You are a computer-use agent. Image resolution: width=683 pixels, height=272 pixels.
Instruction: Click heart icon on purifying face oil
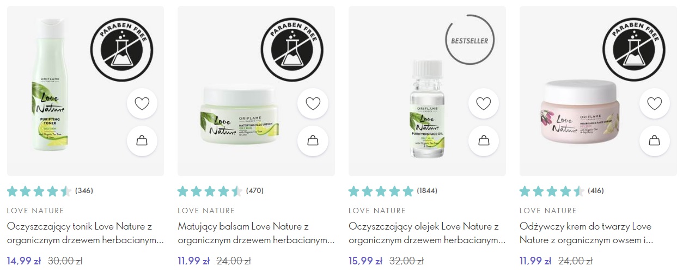tap(484, 103)
